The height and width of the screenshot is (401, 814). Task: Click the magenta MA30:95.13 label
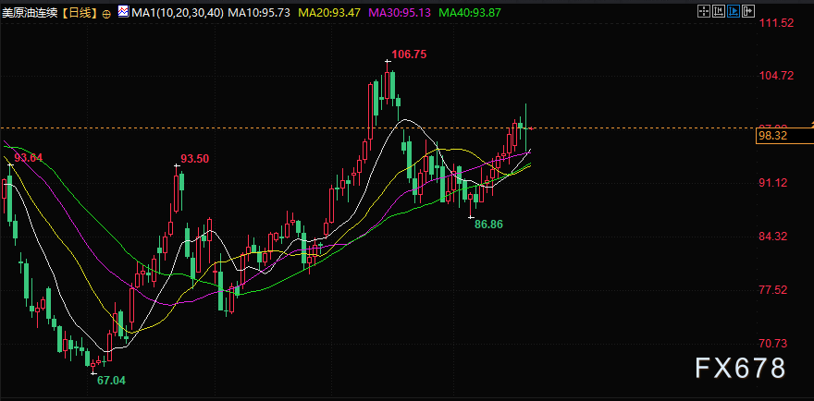400,12
